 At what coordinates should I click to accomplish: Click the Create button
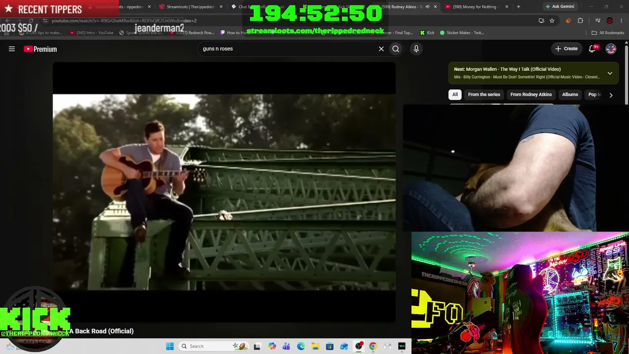(566, 49)
